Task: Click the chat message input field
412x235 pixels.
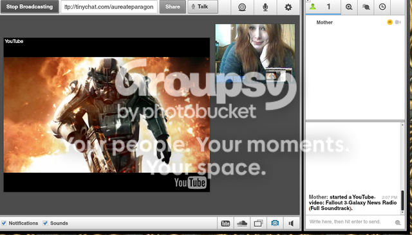Action: (351, 222)
